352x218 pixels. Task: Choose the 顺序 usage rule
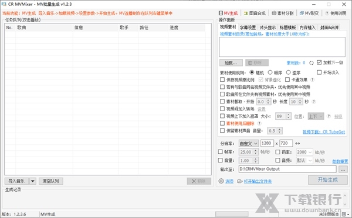[270, 72]
